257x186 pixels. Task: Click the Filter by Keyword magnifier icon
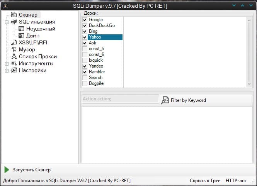click(165, 100)
